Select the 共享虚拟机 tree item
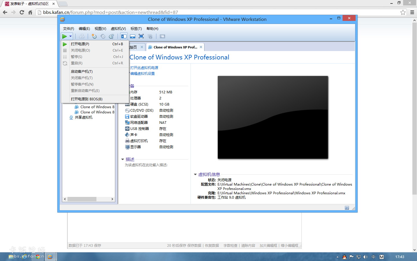 click(x=84, y=117)
